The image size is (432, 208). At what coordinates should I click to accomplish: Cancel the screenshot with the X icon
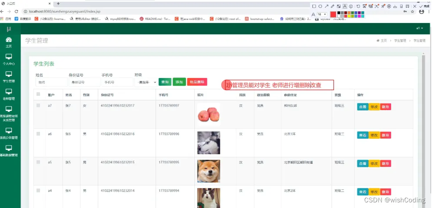click(415, 6)
